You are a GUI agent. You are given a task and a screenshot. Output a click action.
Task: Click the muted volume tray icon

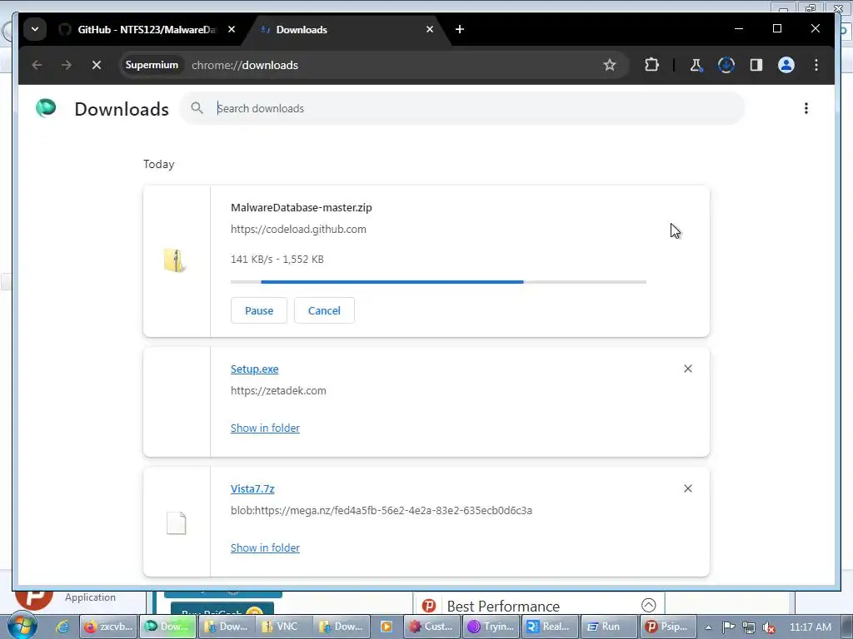(769, 627)
